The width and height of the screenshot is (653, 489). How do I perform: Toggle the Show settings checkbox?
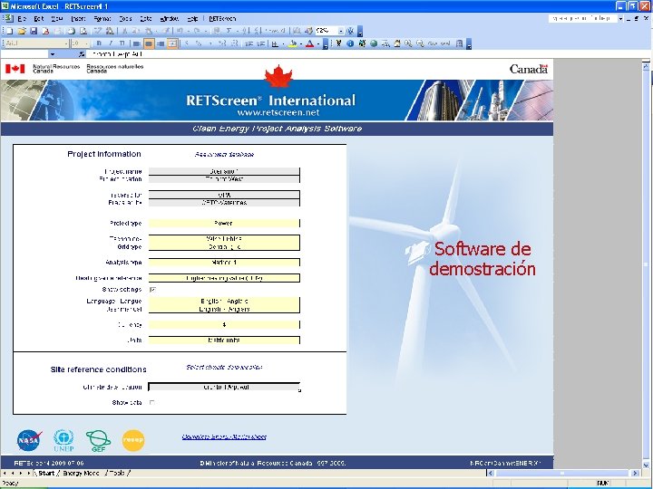pyautogui.click(x=153, y=290)
